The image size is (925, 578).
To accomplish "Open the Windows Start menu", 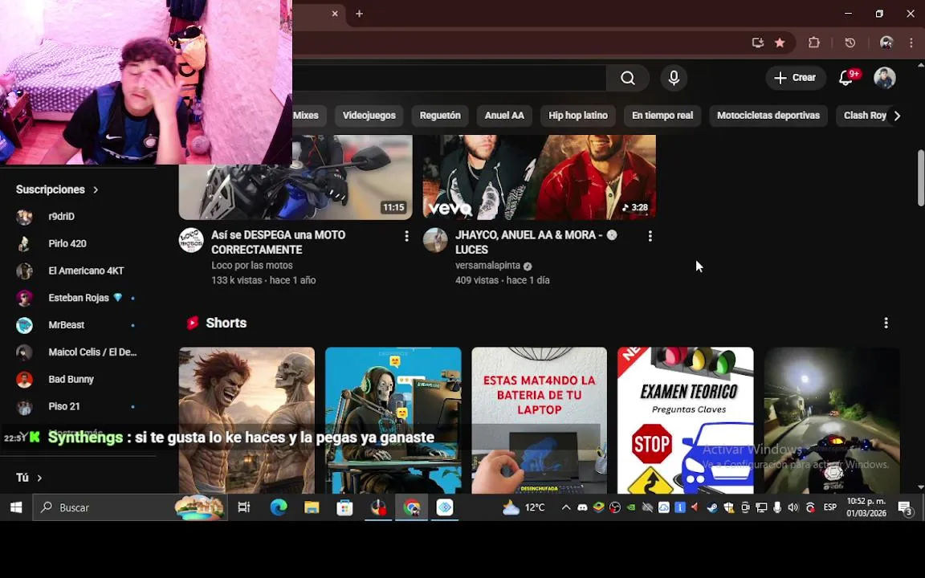I will (x=16, y=507).
